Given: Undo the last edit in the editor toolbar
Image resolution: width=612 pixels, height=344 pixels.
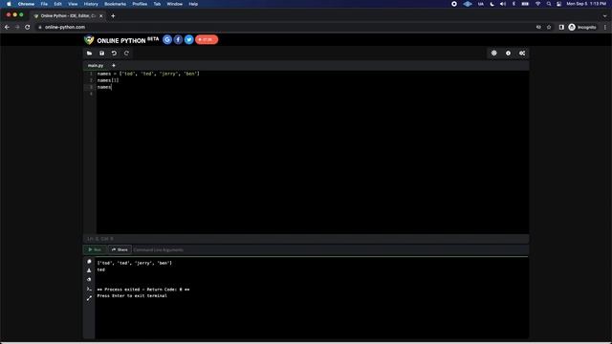Looking at the screenshot, I should [114, 54].
